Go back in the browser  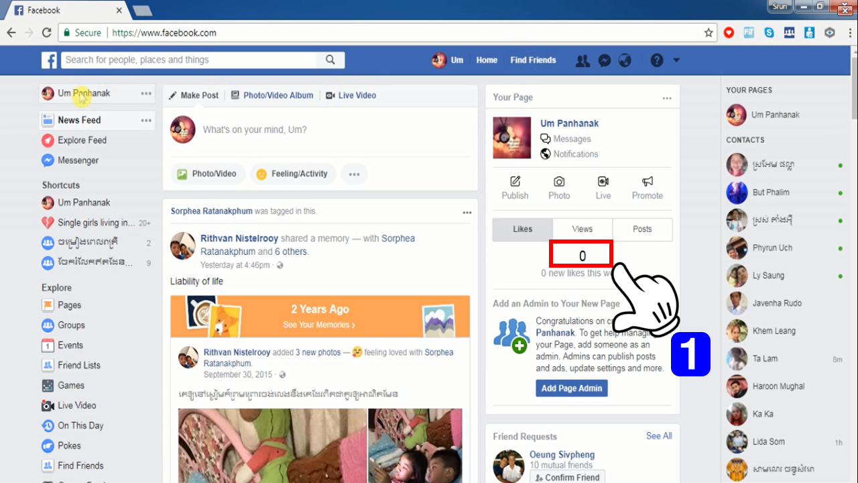click(11, 32)
